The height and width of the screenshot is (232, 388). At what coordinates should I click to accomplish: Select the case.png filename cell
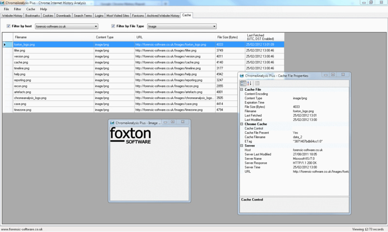[53, 104]
